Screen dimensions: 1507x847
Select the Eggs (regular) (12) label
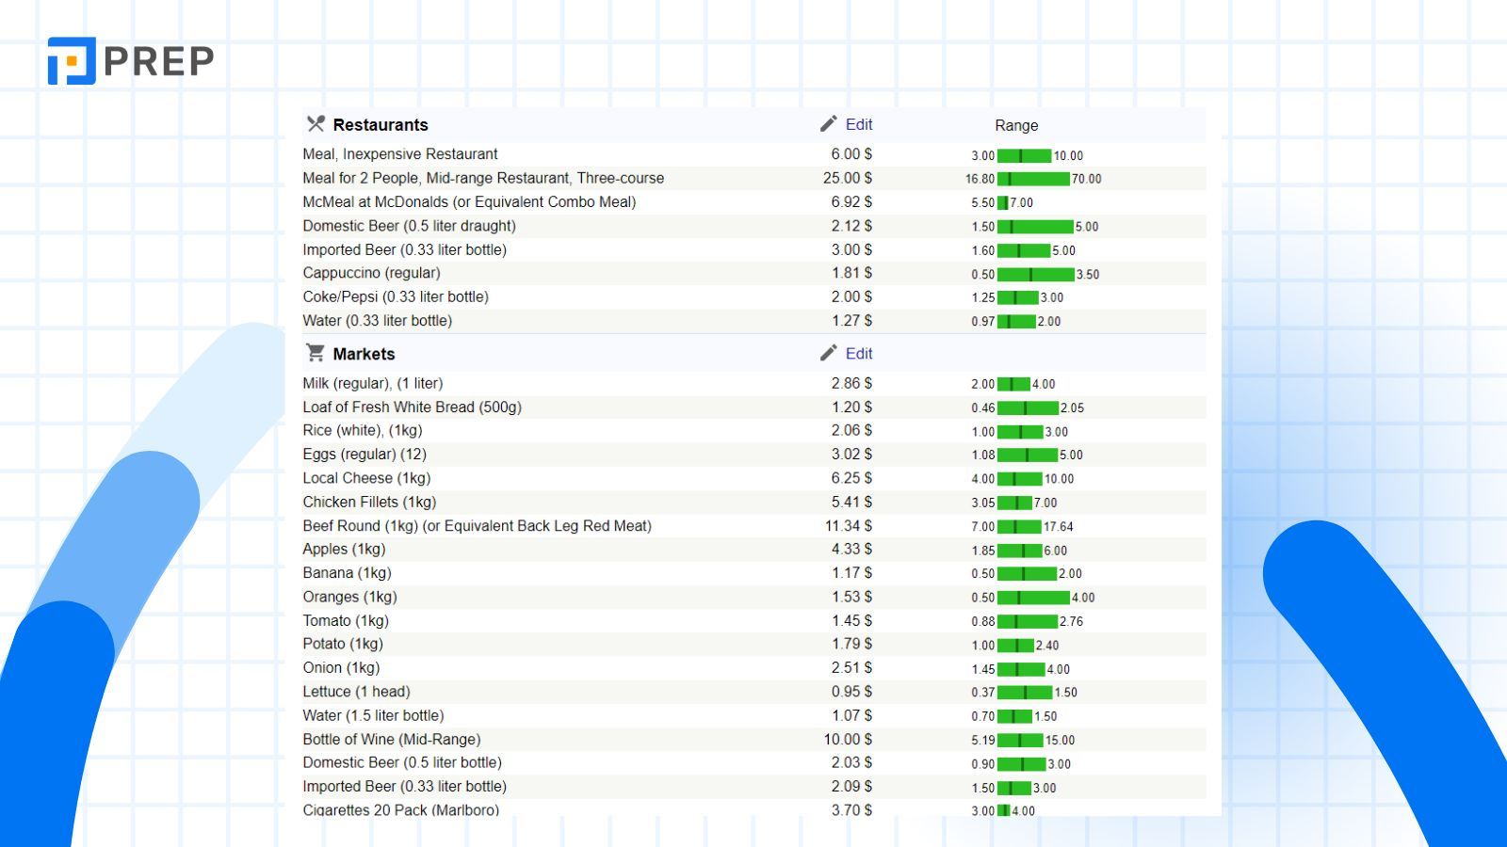coord(365,454)
